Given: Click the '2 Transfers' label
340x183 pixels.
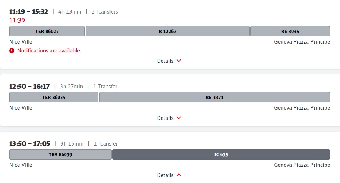Looking at the screenshot, I should (x=105, y=12).
